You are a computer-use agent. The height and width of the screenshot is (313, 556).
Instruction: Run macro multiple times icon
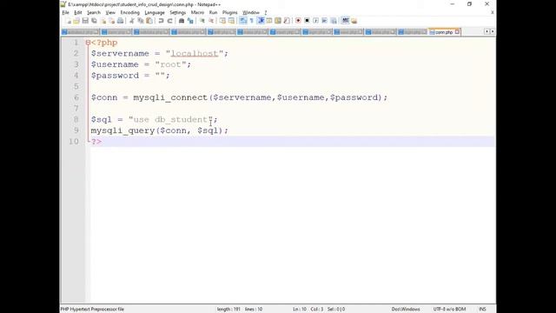pos(324,21)
